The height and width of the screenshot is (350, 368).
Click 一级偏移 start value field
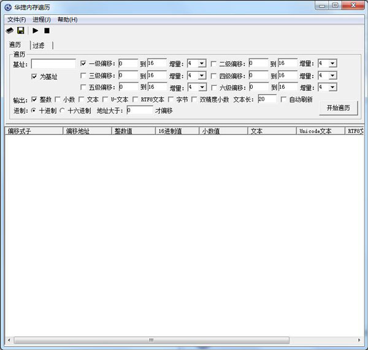128,63
